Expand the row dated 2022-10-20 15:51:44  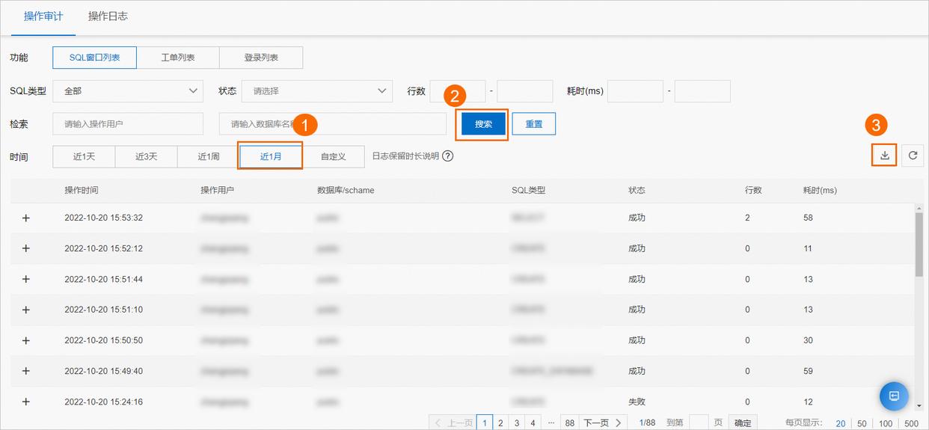26,279
